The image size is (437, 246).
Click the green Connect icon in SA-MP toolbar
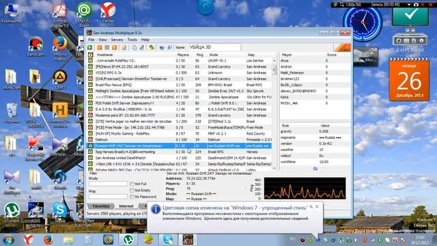(89, 47)
